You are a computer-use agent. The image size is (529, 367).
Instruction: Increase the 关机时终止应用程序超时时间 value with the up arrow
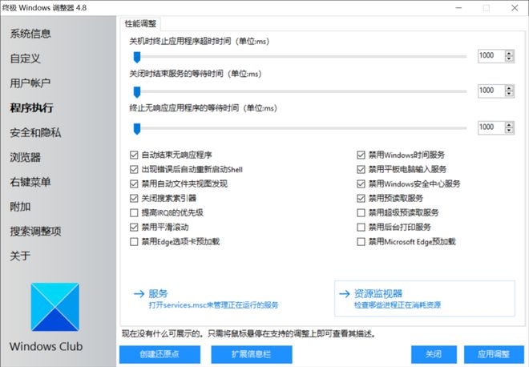click(509, 53)
